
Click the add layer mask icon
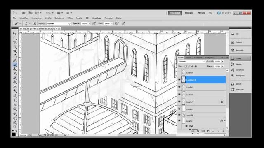[203, 131]
